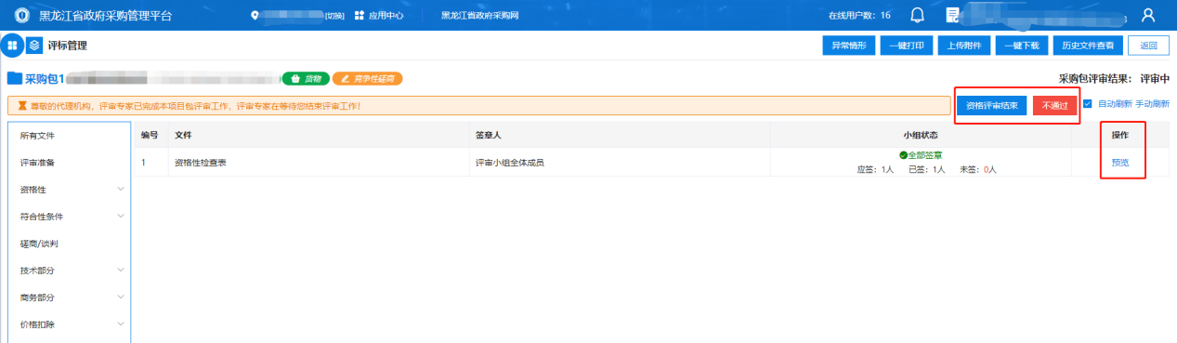
Task: Click the orange 竞争性磋商 tag
Action: pyautogui.click(x=367, y=79)
